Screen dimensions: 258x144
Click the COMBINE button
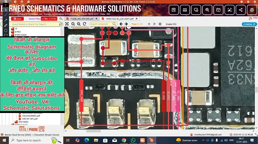pyautogui.click(x=249, y=24)
